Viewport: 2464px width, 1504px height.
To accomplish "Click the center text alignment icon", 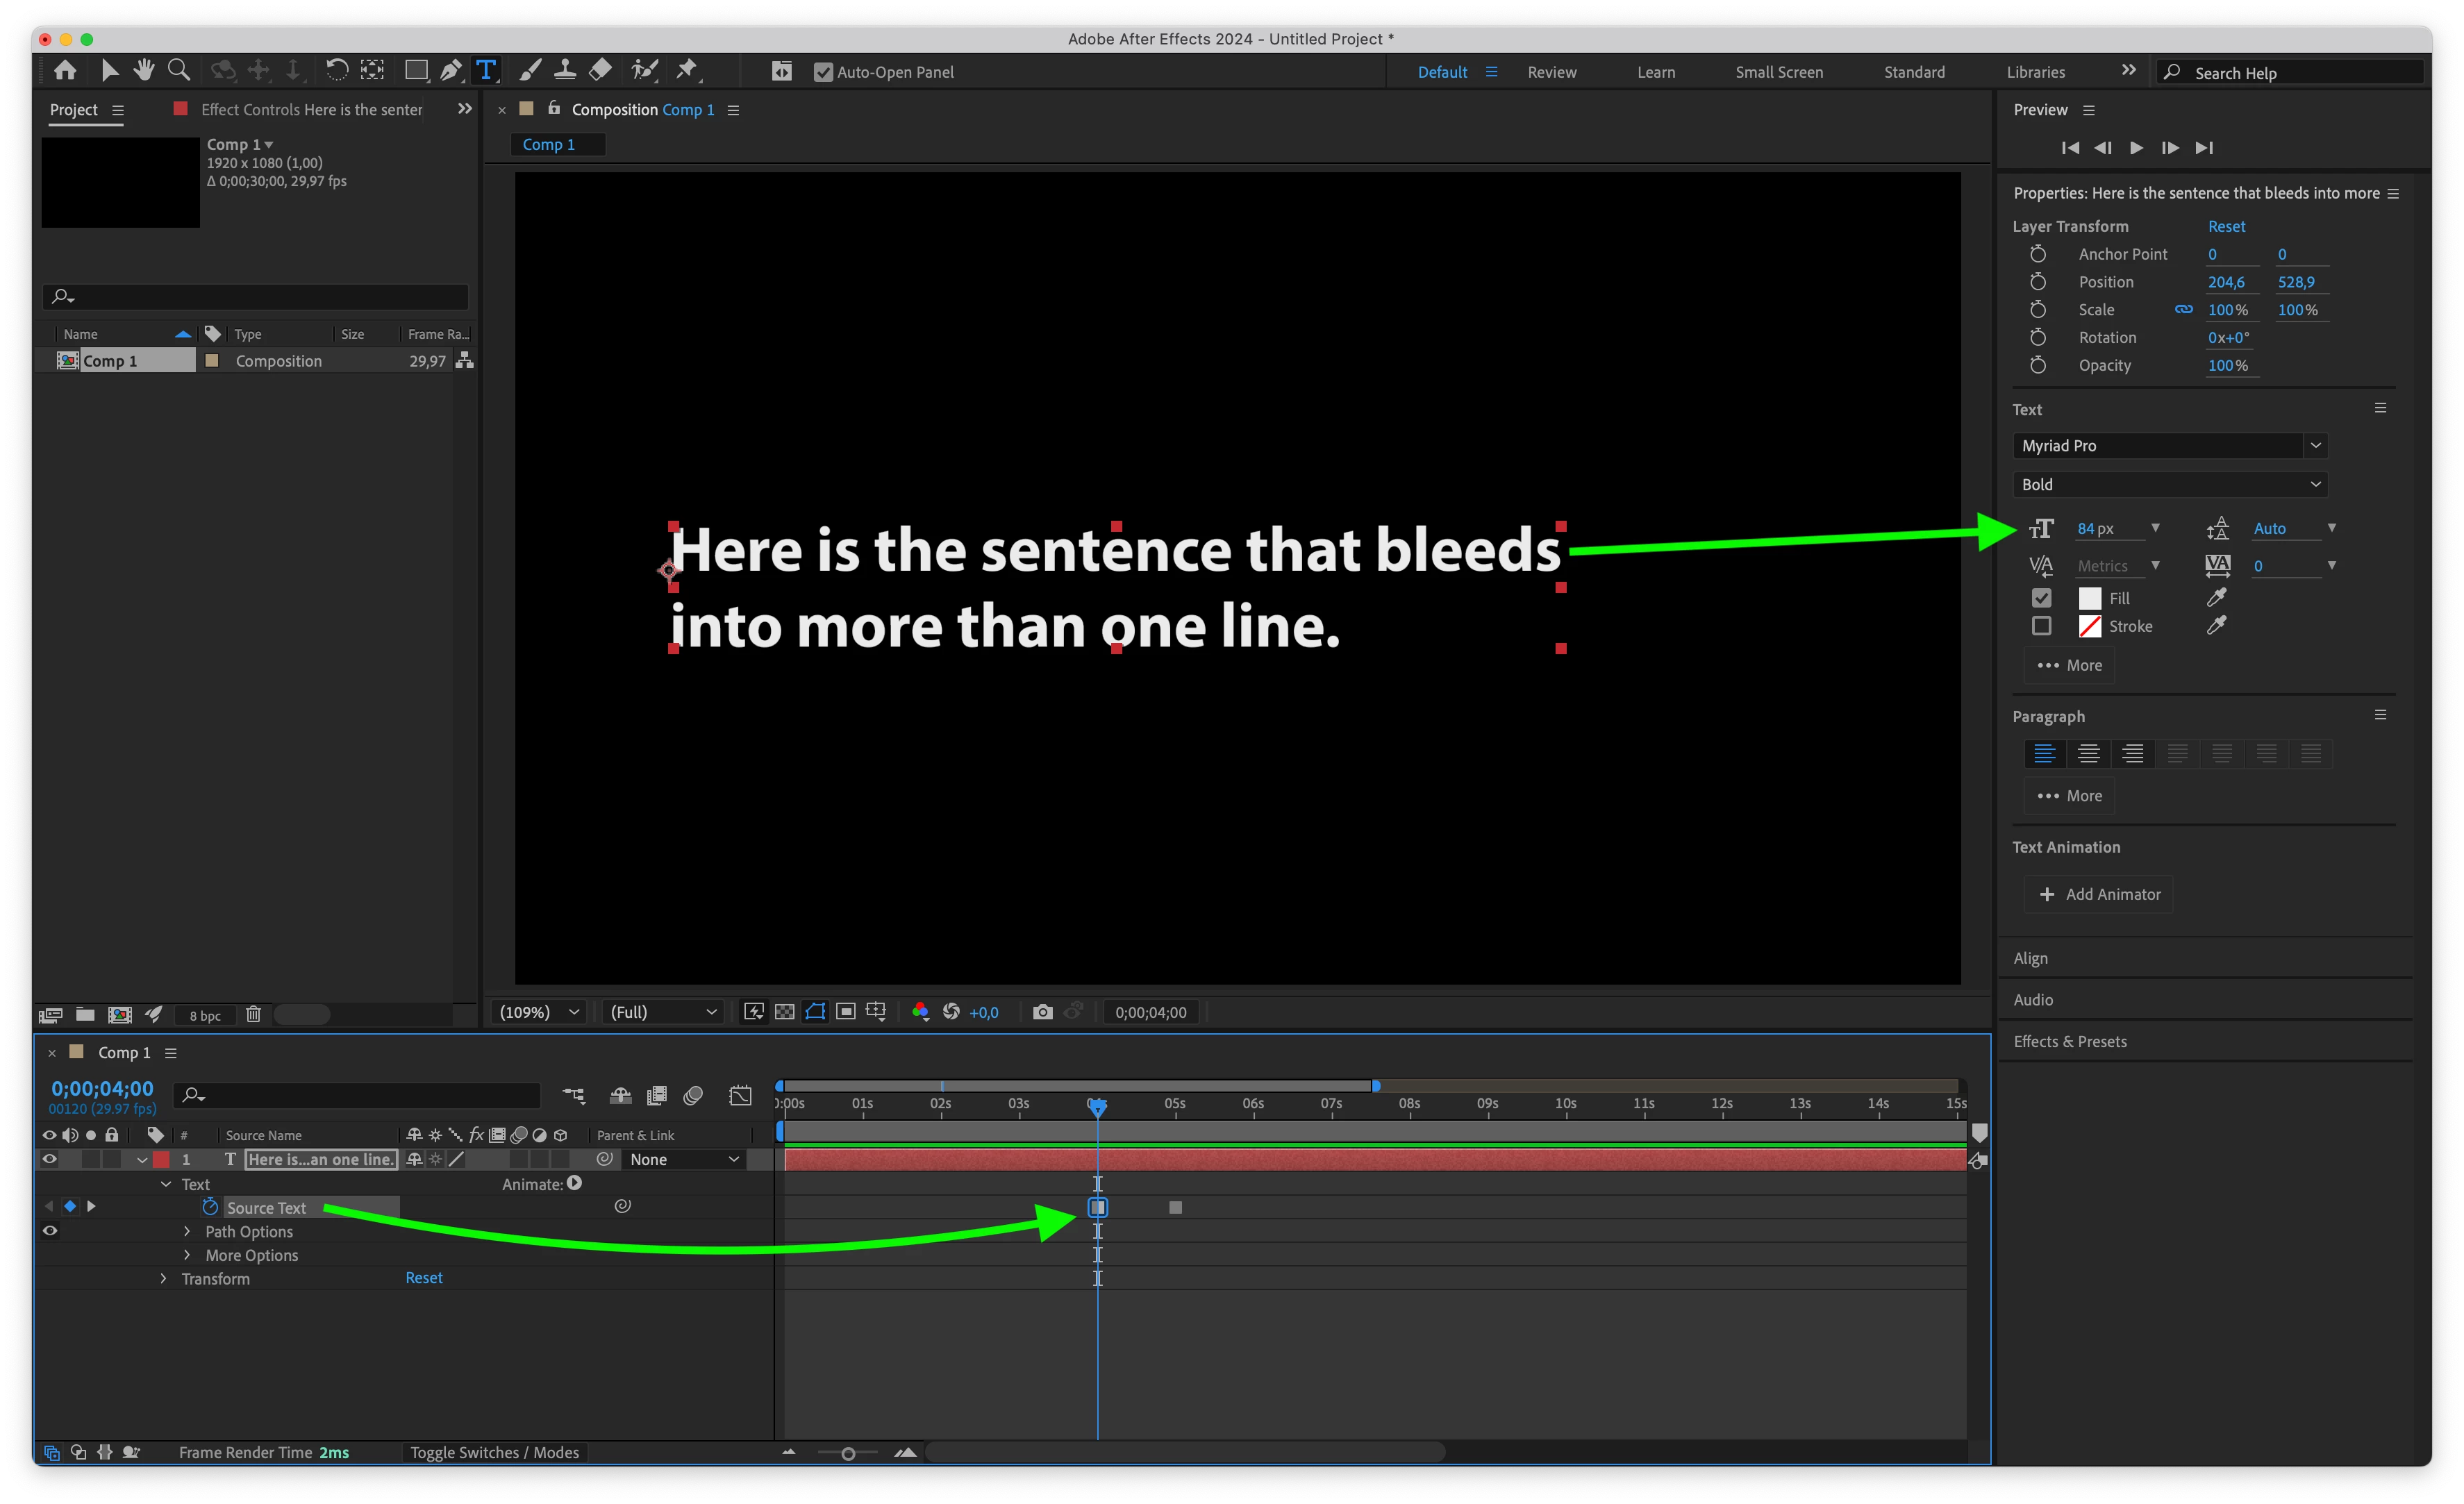I will (2088, 754).
